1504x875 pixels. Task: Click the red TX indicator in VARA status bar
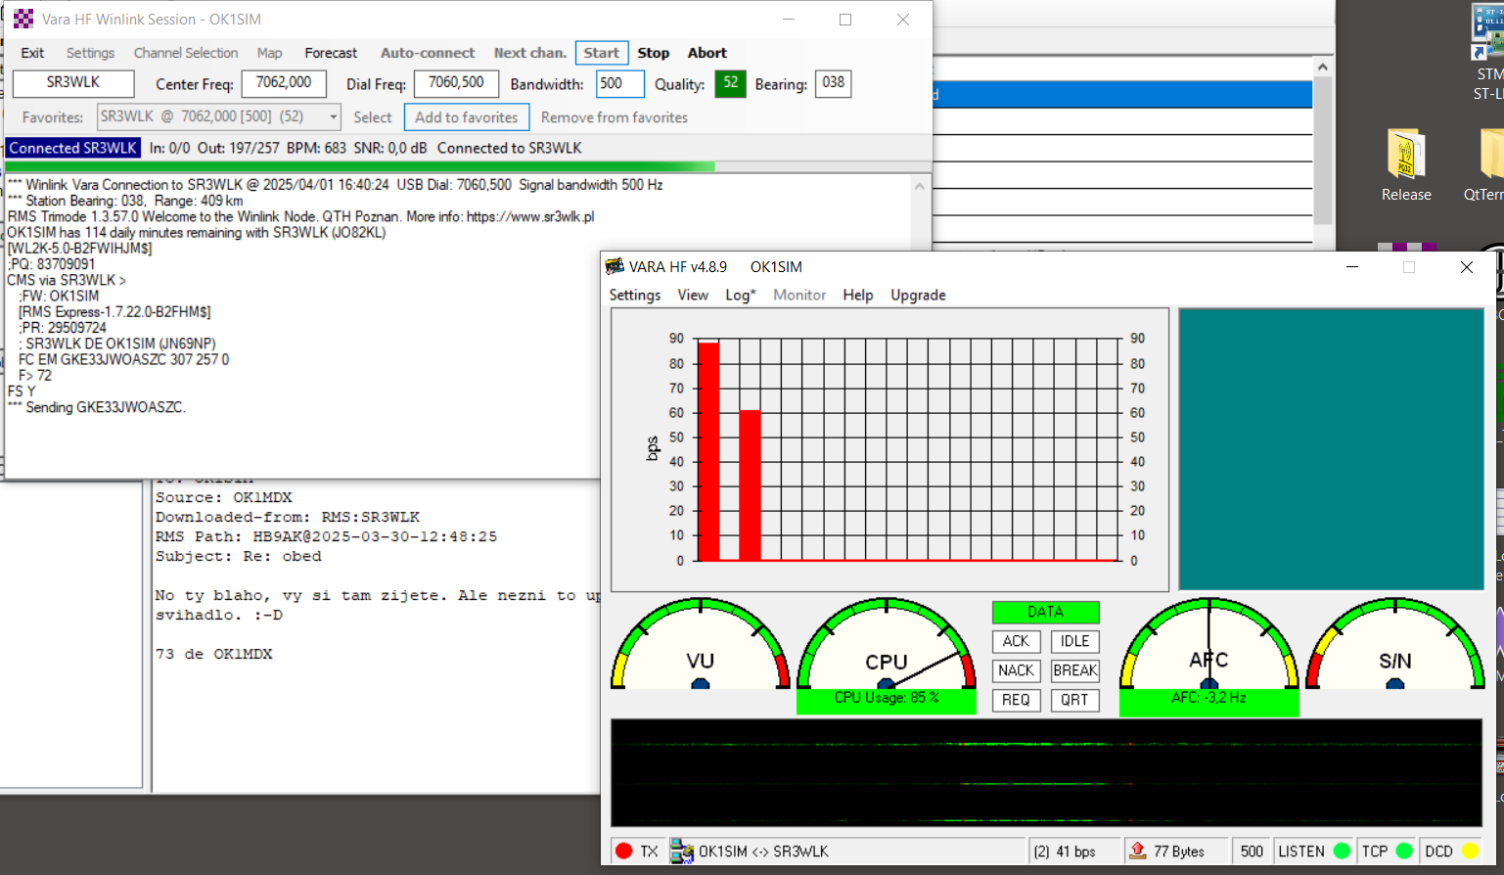point(624,852)
